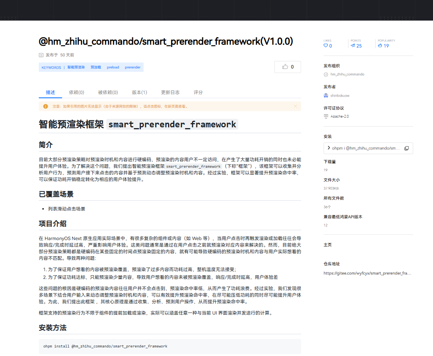Screen dimensions: 433x356
Task: Click the Apache-2.0 license scale icon
Action: 326,116
